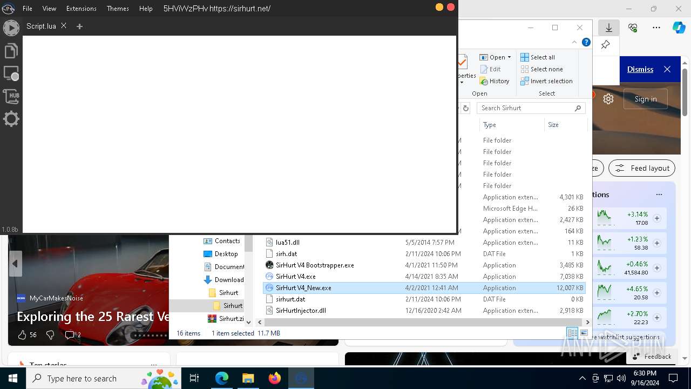Click History in the Explorer ribbon
Image resolution: width=691 pixels, height=389 pixels.
pyautogui.click(x=493, y=81)
